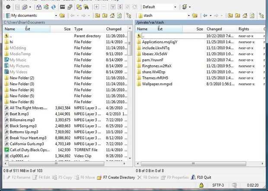Viewport: 268px width, 191px height.
Task: Open the My documents drive dropdown
Action: click(x=56, y=16)
